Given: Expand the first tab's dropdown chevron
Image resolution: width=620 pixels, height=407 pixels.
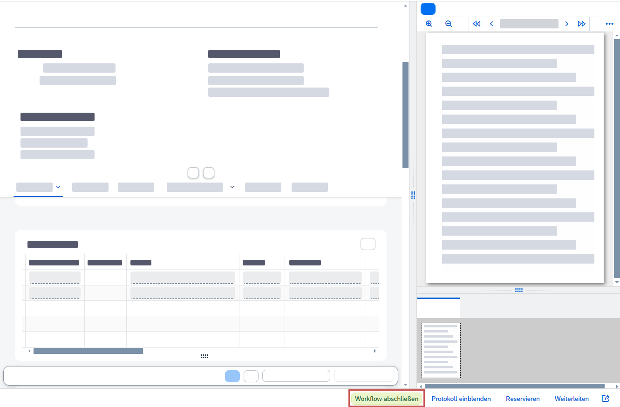Looking at the screenshot, I should click(58, 187).
